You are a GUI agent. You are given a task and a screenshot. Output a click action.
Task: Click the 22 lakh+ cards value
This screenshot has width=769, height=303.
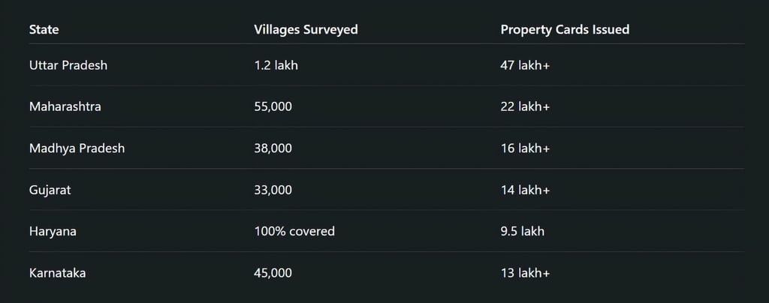pyautogui.click(x=525, y=106)
